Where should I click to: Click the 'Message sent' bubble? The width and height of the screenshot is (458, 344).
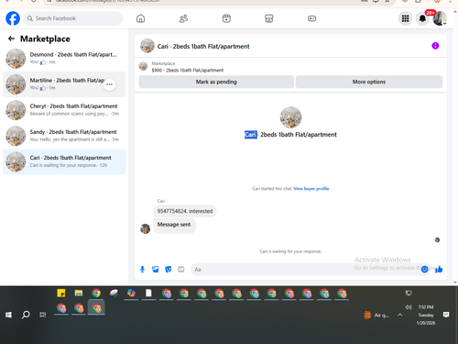click(174, 225)
